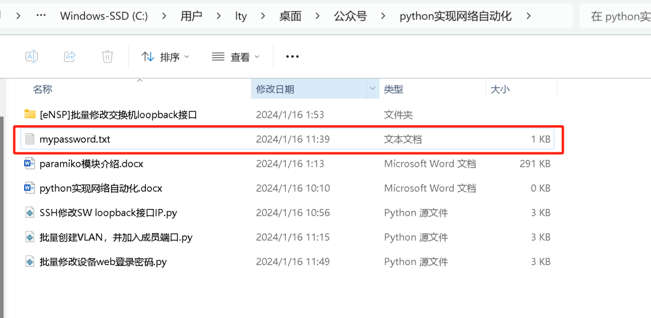This screenshot has height=318, width=651.
Task: Click 1 KB size cell
Action: pyautogui.click(x=541, y=139)
